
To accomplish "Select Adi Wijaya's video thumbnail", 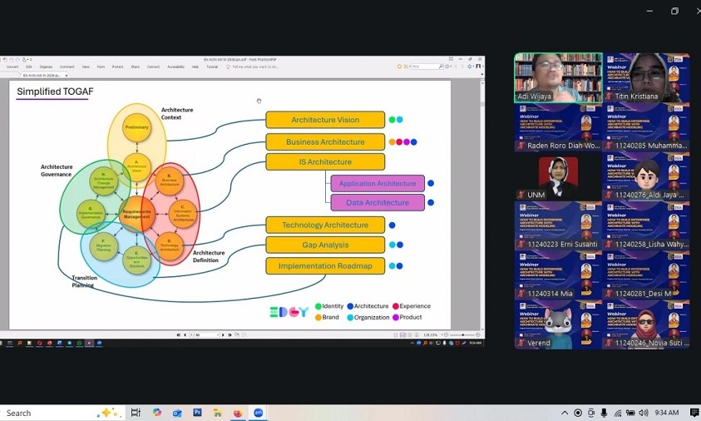I will tap(557, 77).
